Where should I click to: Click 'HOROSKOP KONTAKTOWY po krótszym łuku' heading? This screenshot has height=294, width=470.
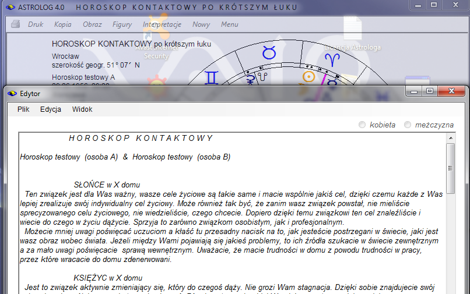point(131,44)
